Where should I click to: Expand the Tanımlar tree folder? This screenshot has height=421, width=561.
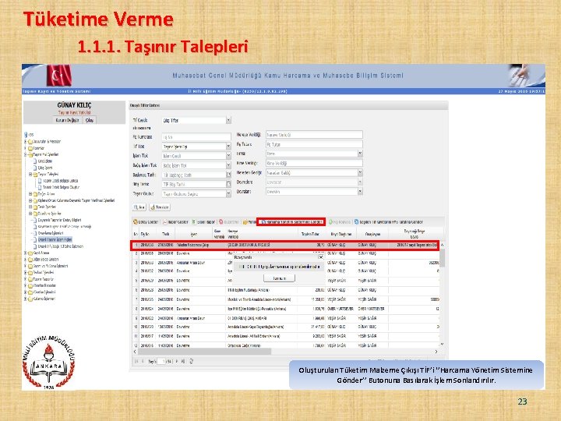point(26,148)
